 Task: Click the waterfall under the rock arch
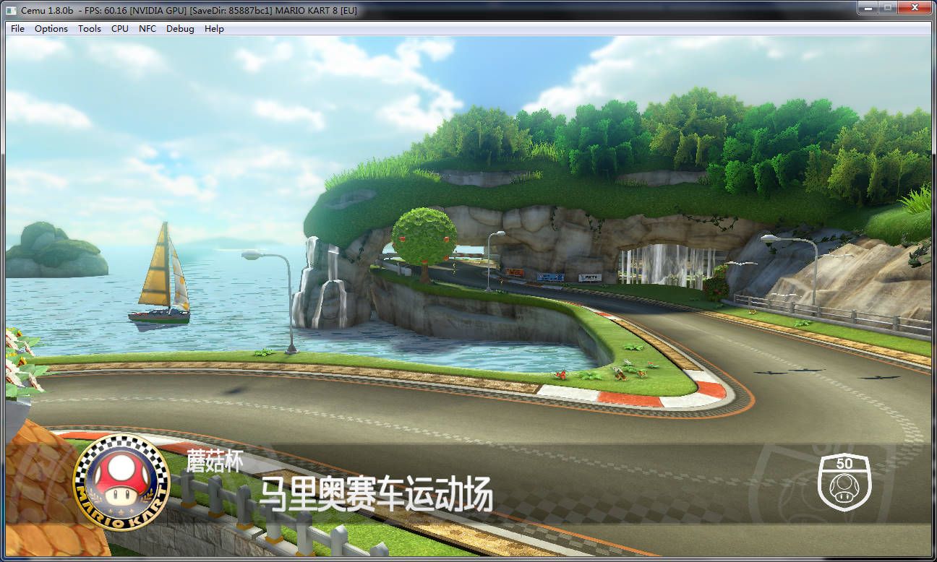click(x=667, y=265)
